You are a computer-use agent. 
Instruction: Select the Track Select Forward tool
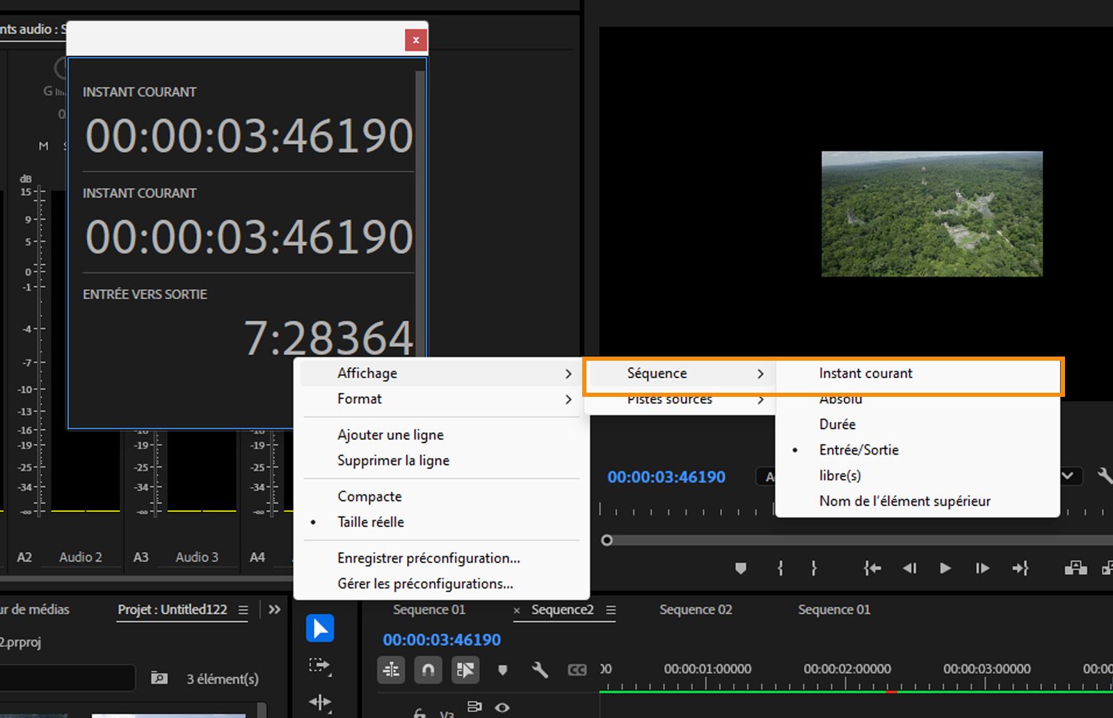(x=320, y=666)
